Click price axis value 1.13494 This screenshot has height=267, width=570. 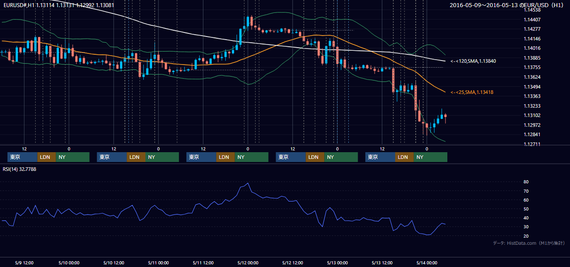click(533, 87)
